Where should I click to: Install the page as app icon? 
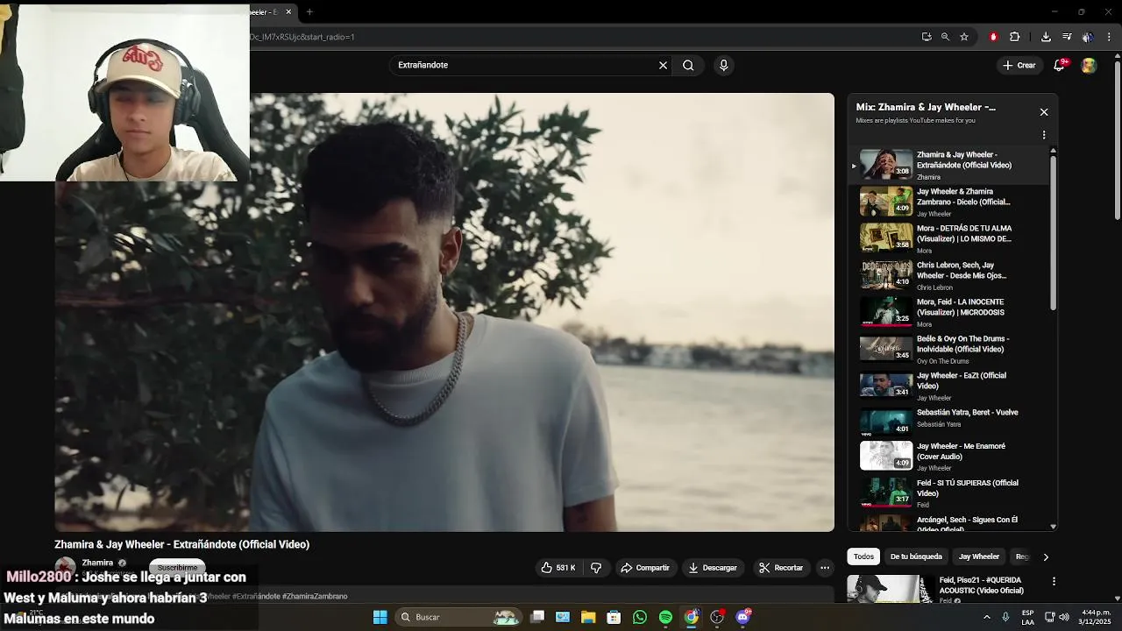point(927,37)
